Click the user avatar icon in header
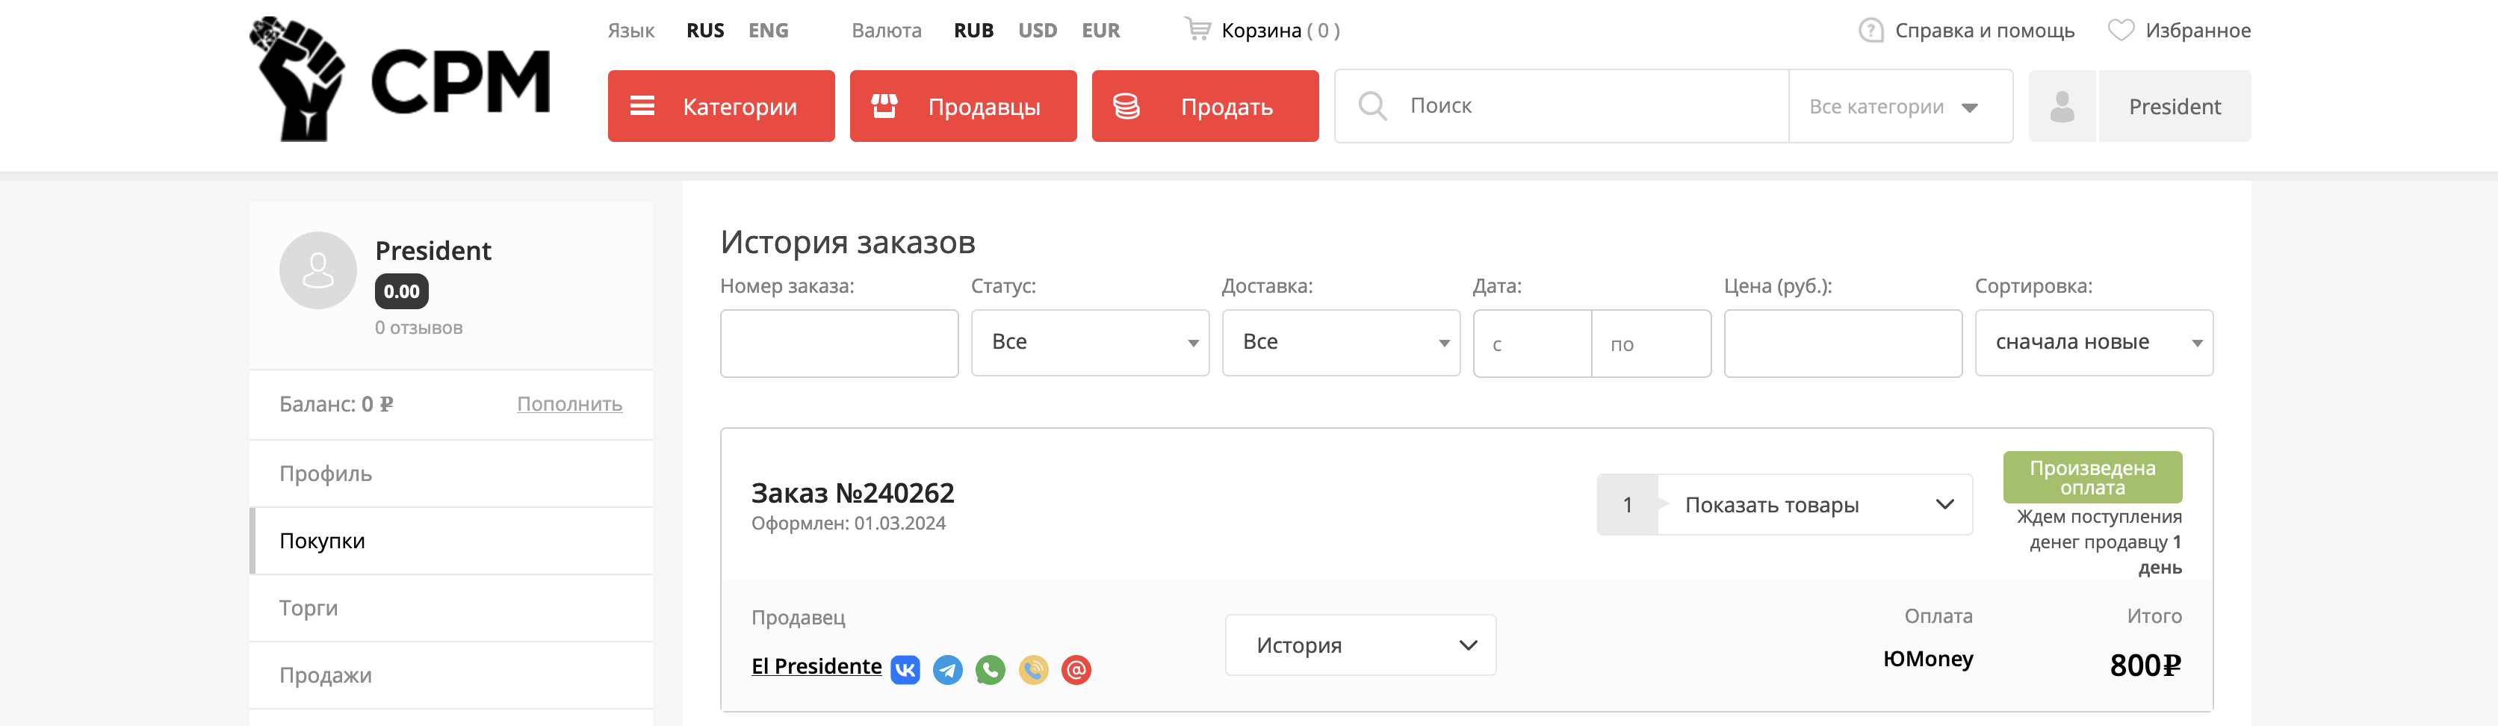The height and width of the screenshot is (726, 2498). pyautogui.click(x=2062, y=107)
